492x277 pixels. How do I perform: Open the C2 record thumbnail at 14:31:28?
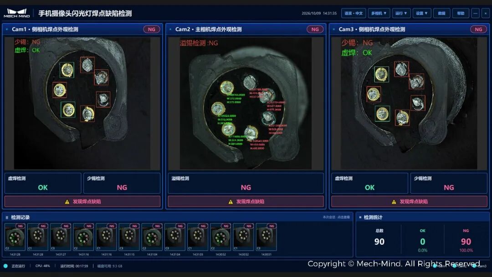tap(15, 237)
